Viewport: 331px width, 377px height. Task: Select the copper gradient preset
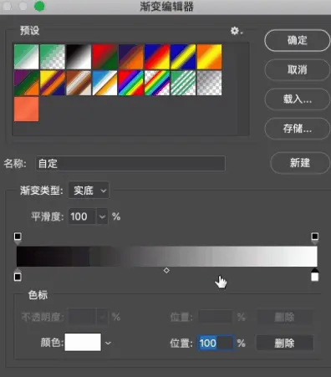(x=79, y=83)
